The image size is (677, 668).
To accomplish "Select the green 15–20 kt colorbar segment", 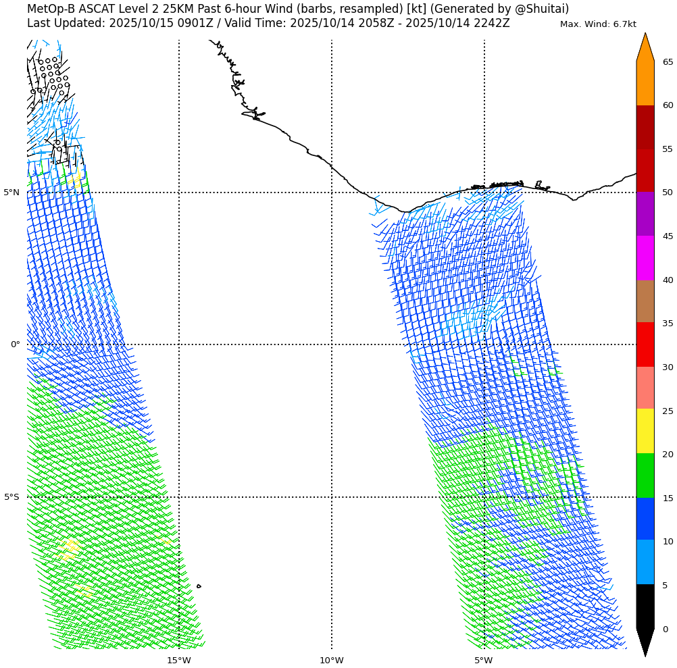I will click(x=645, y=476).
